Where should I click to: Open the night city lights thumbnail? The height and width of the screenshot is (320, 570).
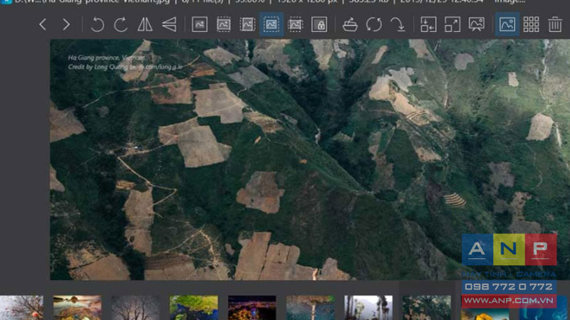(252, 308)
